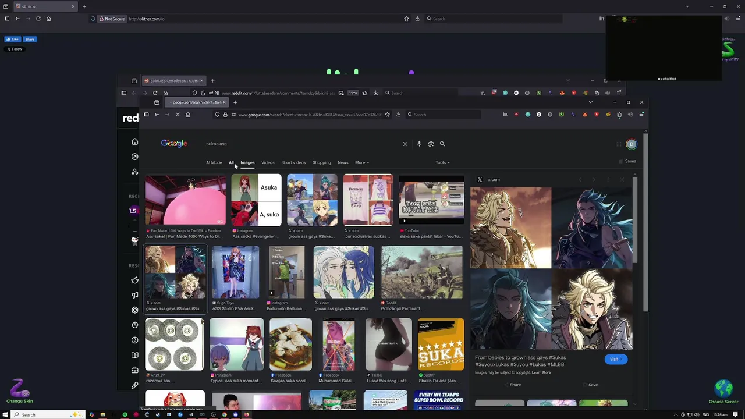The width and height of the screenshot is (745, 419).
Task: Open the Google account avatar D
Action: [x=632, y=144]
